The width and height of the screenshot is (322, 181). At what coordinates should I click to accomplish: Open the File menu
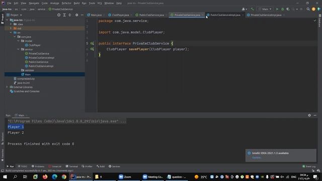click(x=9, y=3)
